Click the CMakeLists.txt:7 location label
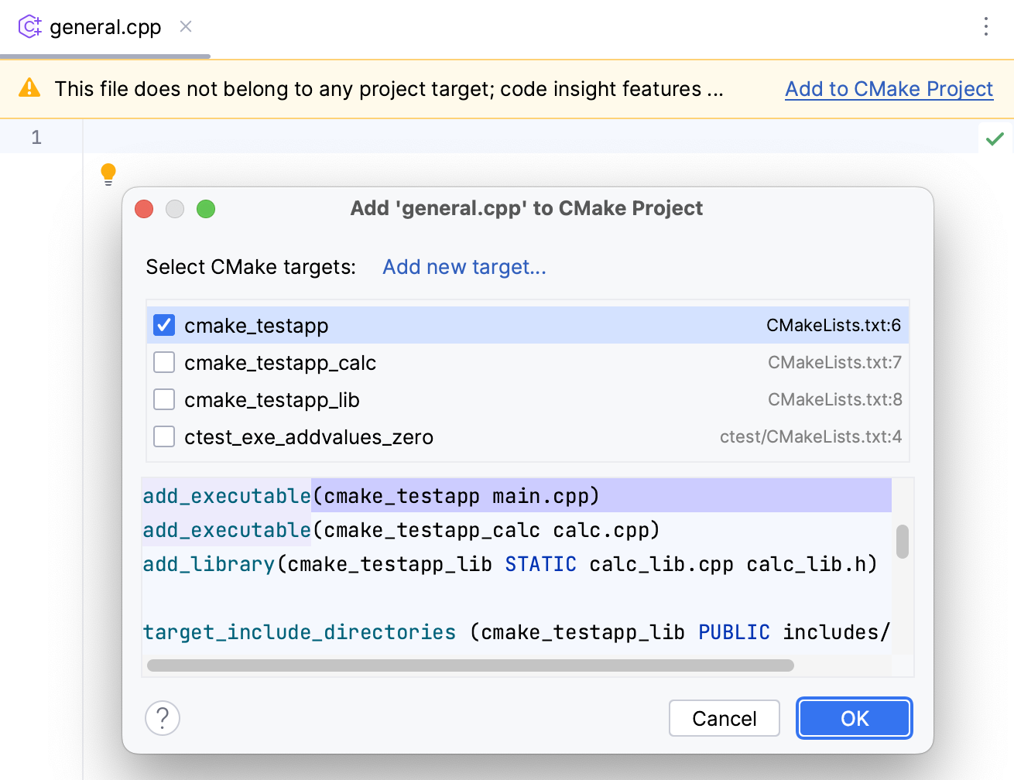 (x=834, y=362)
